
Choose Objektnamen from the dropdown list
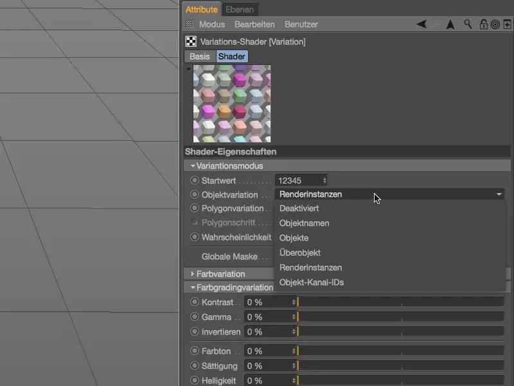click(390, 223)
